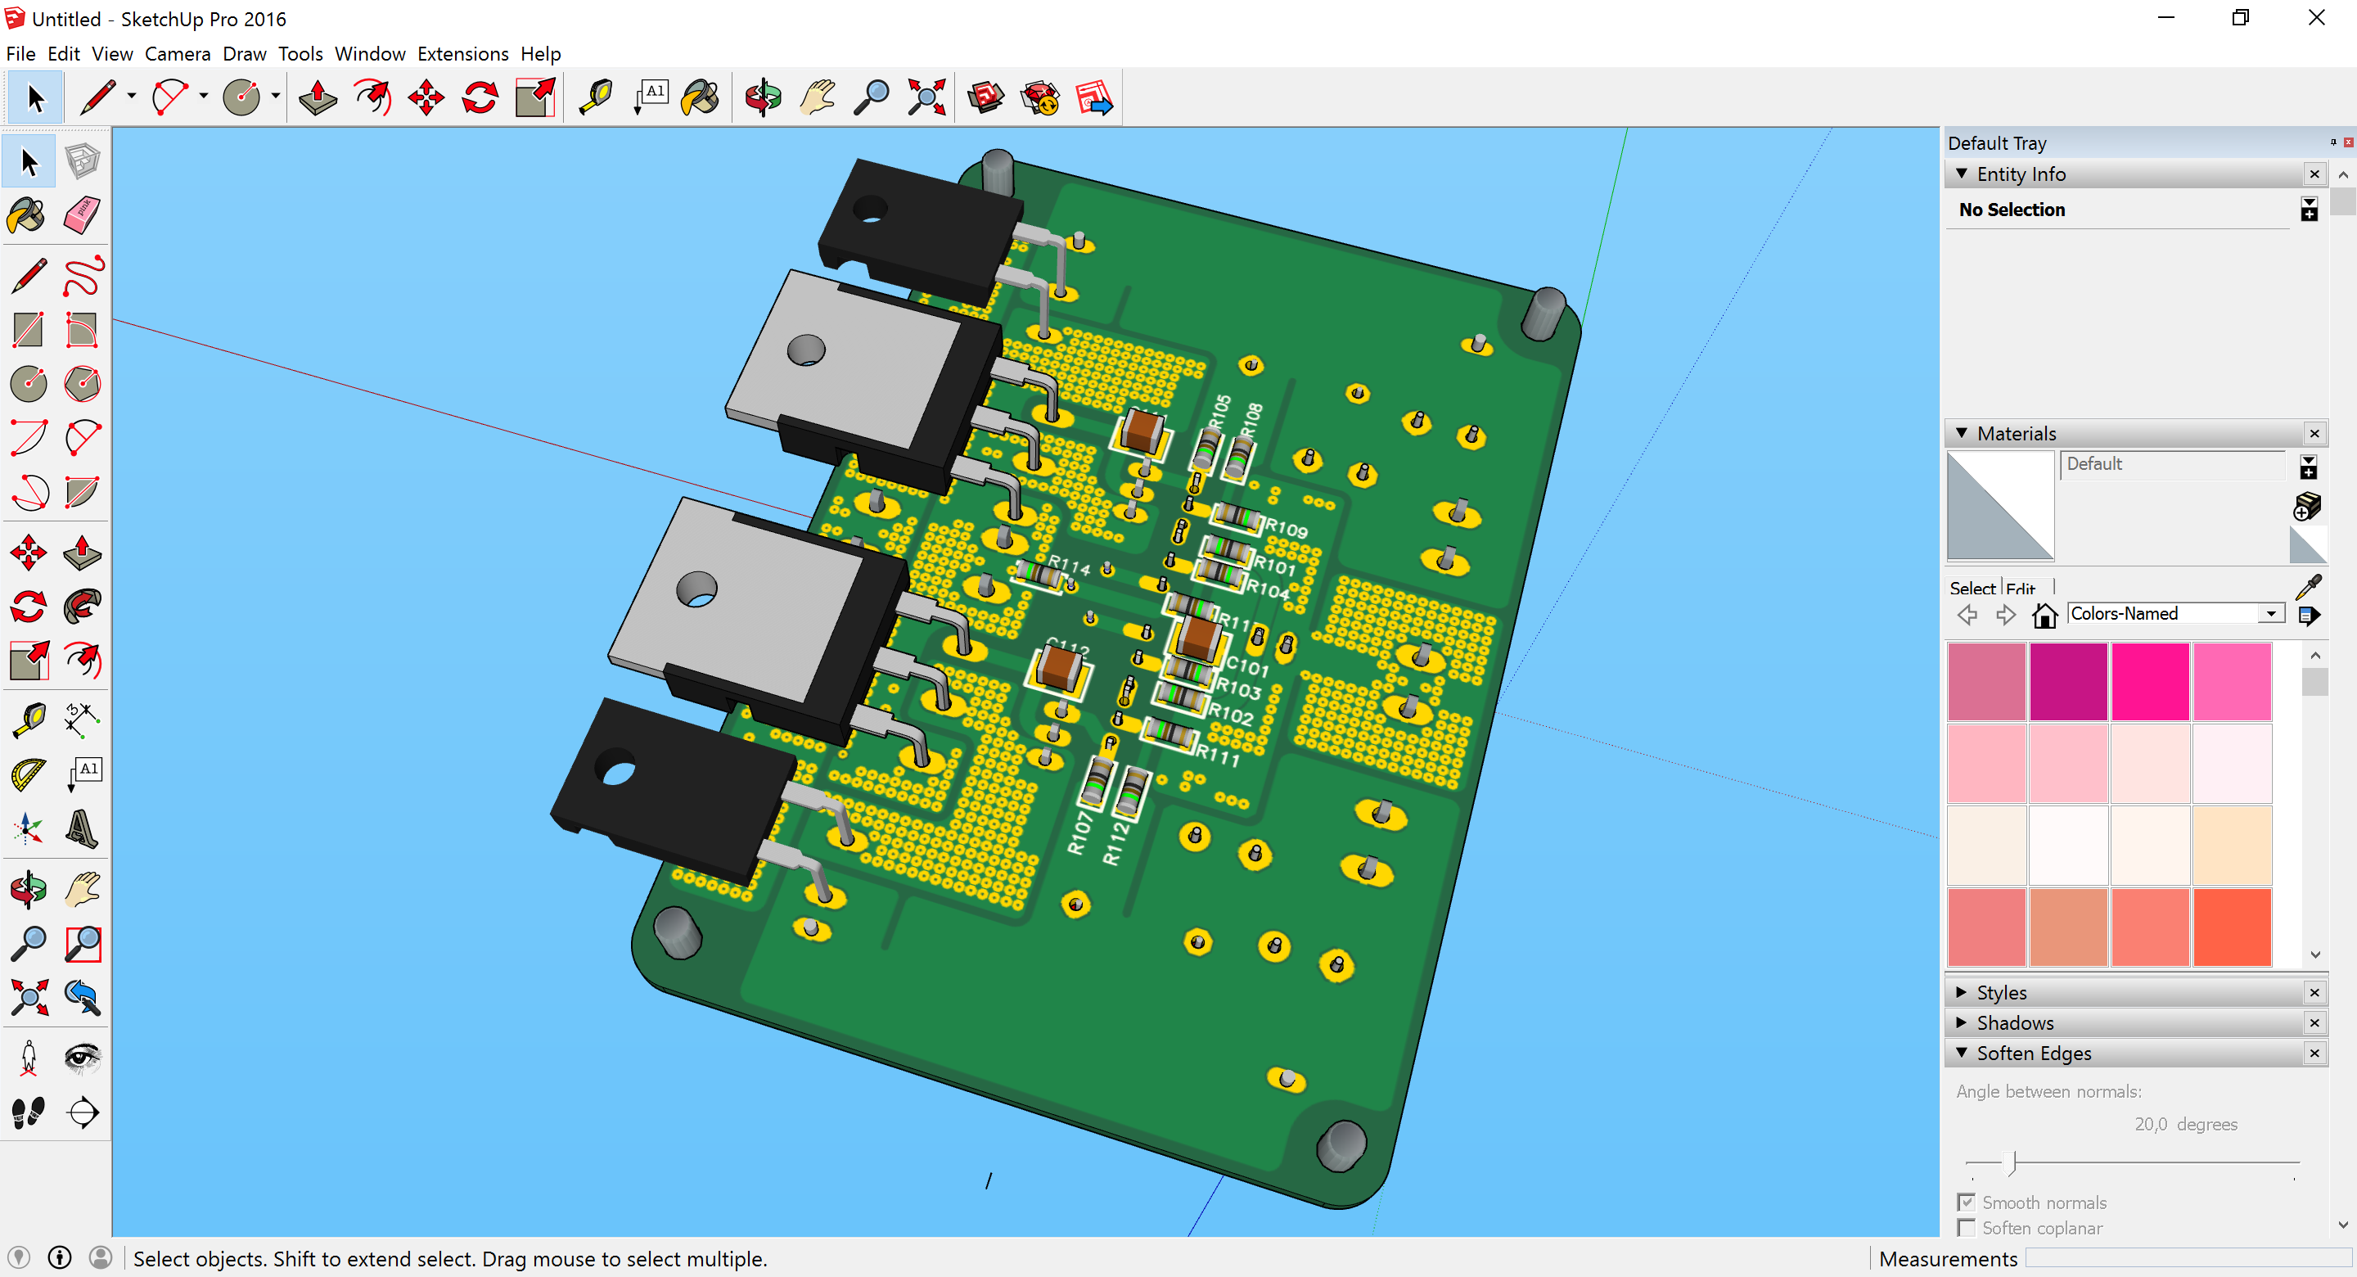Open the 3D Warehouse from top toolbar
Viewport: 2357px width, 1277px height.
(x=985, y=97)
